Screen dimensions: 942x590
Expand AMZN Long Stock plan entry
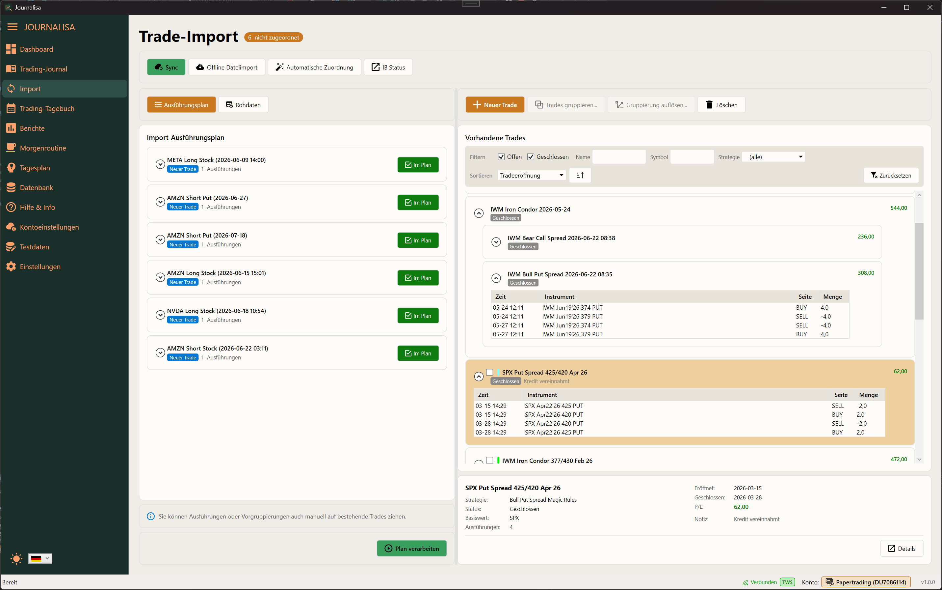point(160,277)
